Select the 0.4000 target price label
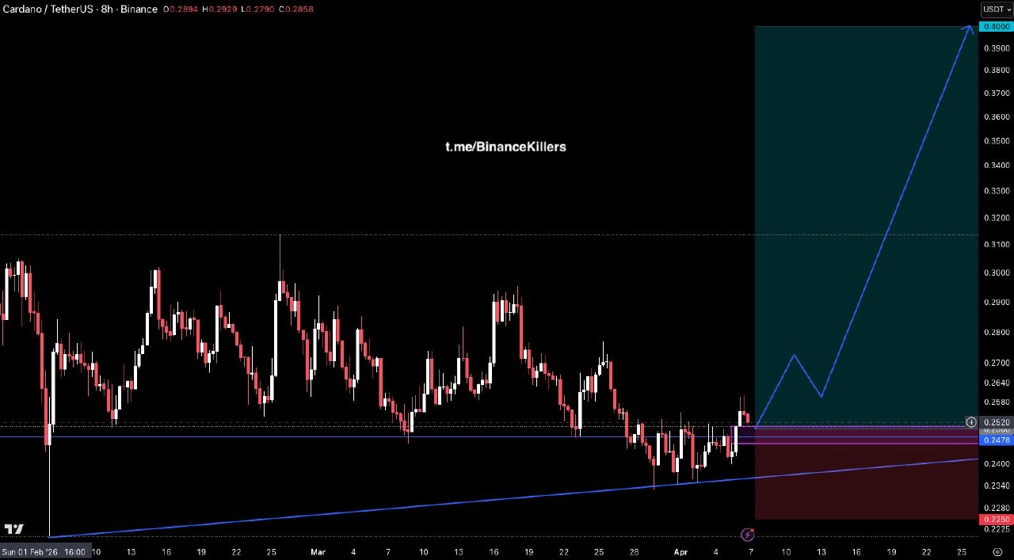1014x560 pixels. (x=996, y=27)
